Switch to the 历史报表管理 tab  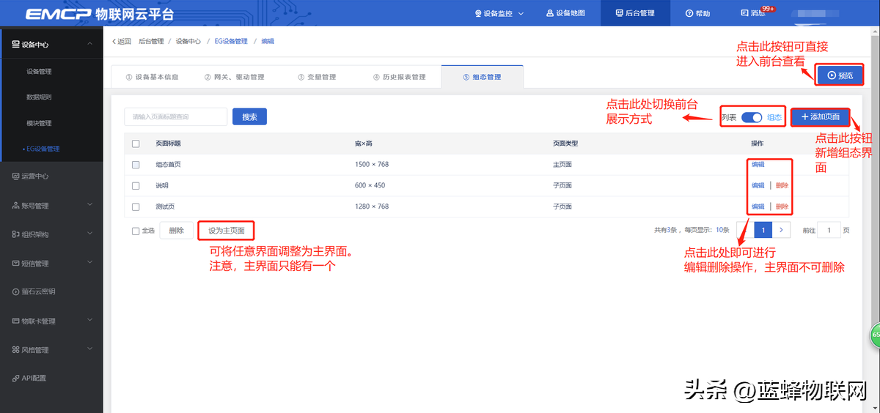point(399,77)
